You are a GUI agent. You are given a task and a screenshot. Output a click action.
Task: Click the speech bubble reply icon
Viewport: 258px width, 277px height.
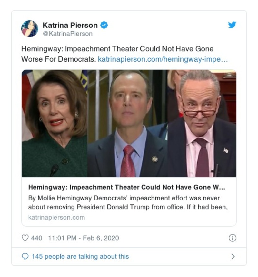point(25,257)
